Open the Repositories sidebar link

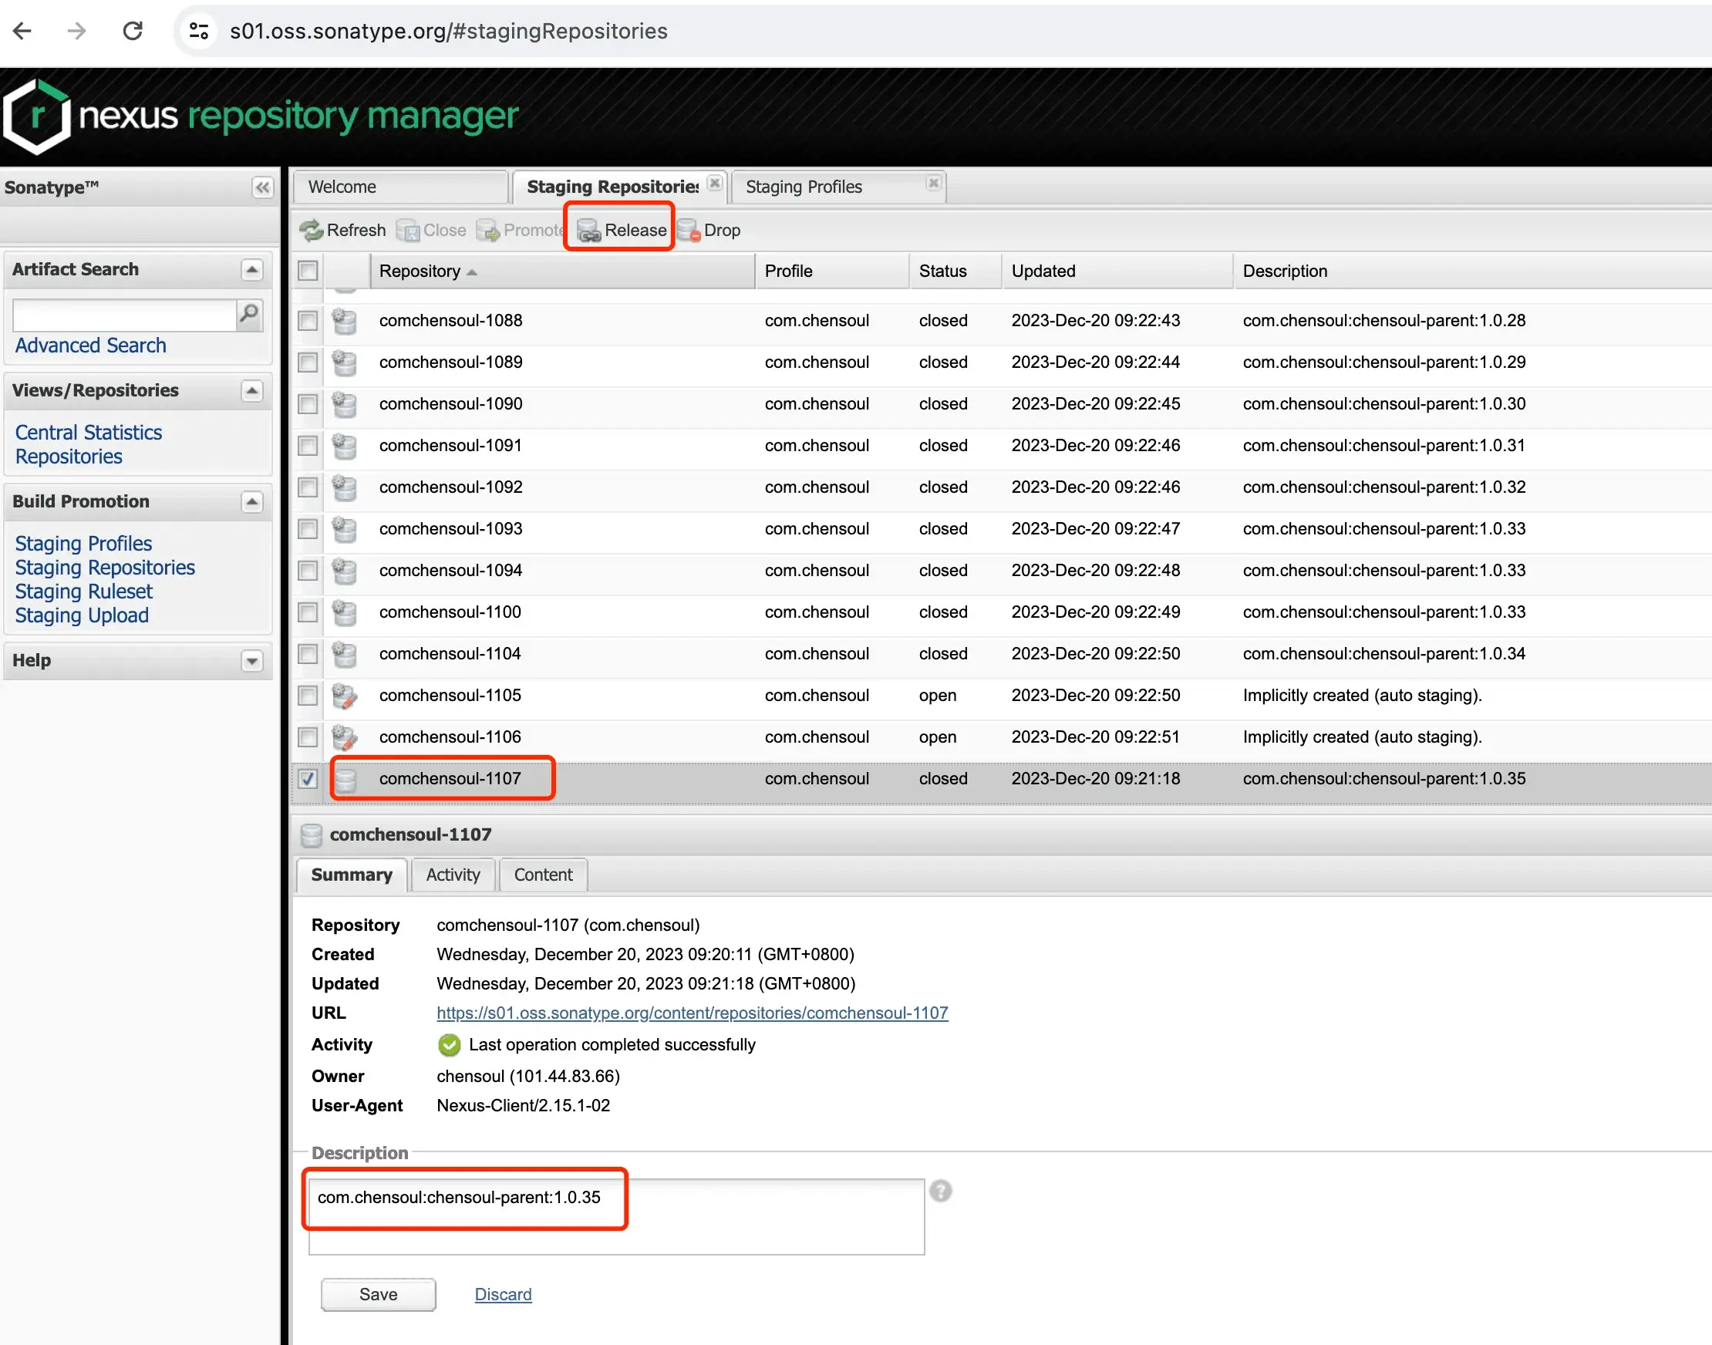coord(69,457)
